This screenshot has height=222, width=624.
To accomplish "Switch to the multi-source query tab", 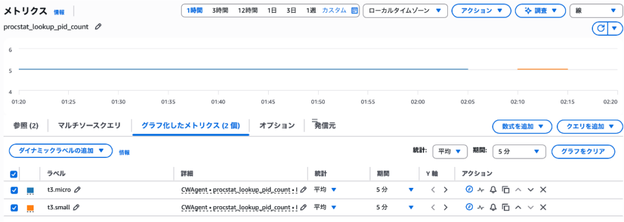I will click(x=89, y=126).
